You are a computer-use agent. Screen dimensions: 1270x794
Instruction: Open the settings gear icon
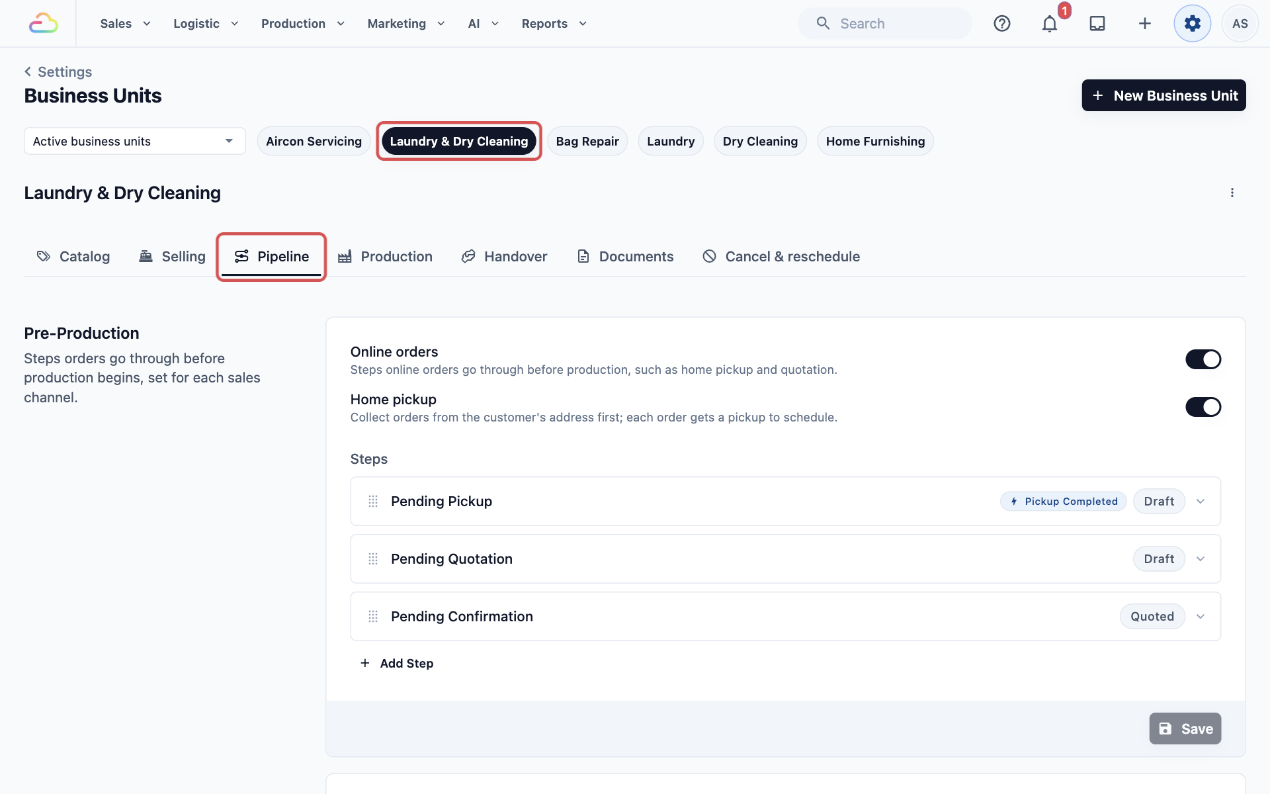(1193, 23)
